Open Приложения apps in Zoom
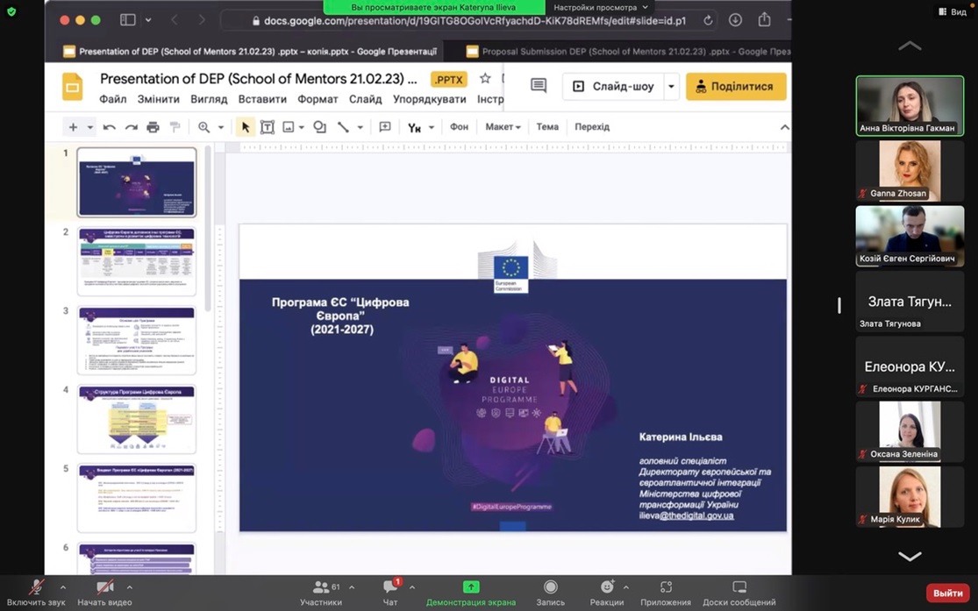This screenshot has height=611, width=978. (666, 593)
